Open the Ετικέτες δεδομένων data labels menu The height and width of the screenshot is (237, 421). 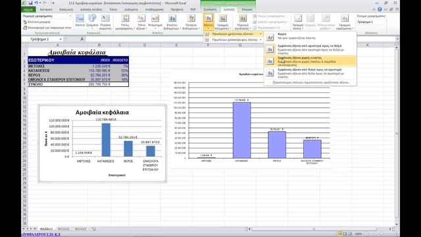(x=172, y=22)
